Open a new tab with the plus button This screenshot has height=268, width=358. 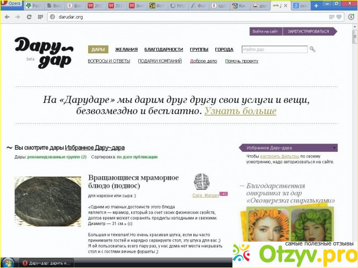click(x=316, y=6)
